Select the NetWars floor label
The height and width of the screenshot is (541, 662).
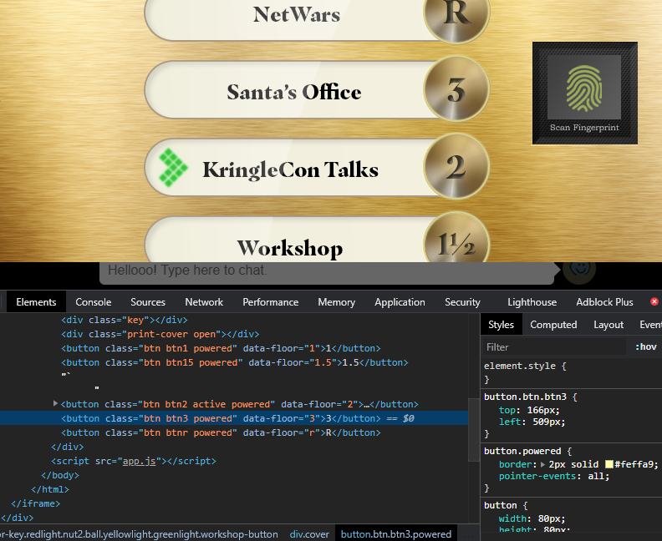click(x=297, y=15)
